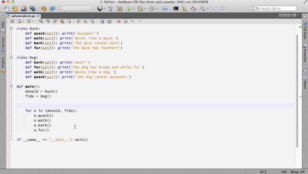Click the globe browser icon
The image size is (308, 174).
[x=100, y=9]
